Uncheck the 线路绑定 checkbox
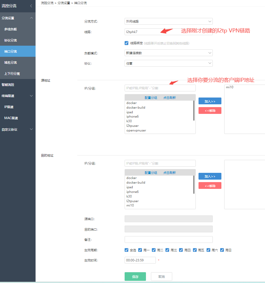 coord(126,43)
